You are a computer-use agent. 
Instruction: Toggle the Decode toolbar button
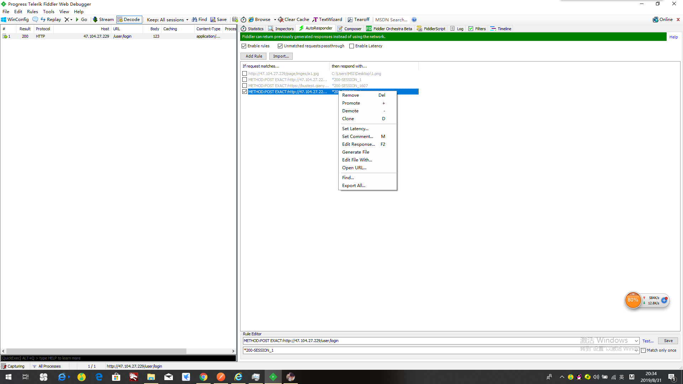[x=129, y=20]
